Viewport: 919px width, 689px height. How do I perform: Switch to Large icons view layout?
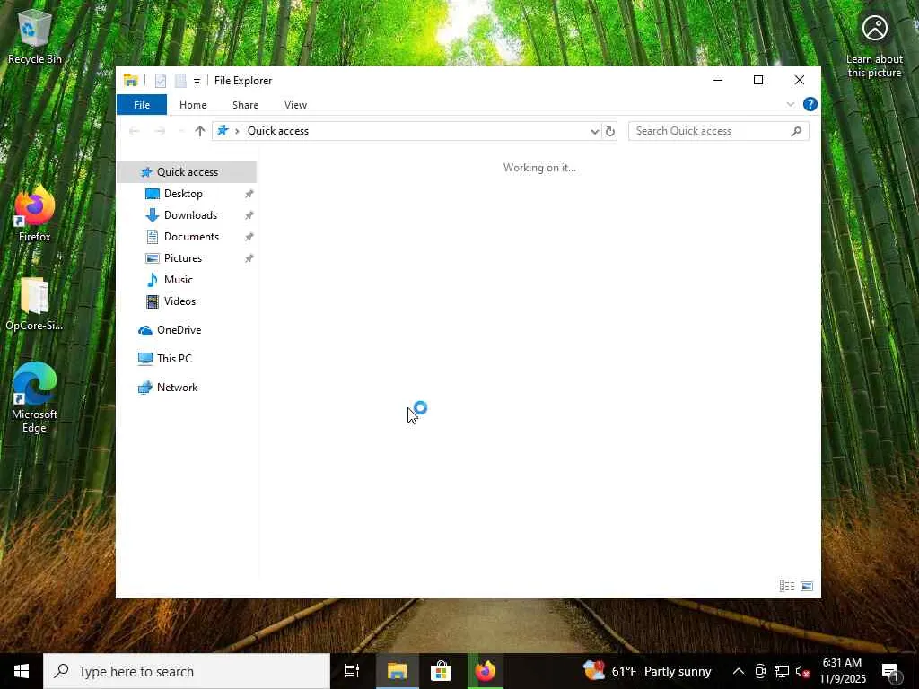(807, 586)
